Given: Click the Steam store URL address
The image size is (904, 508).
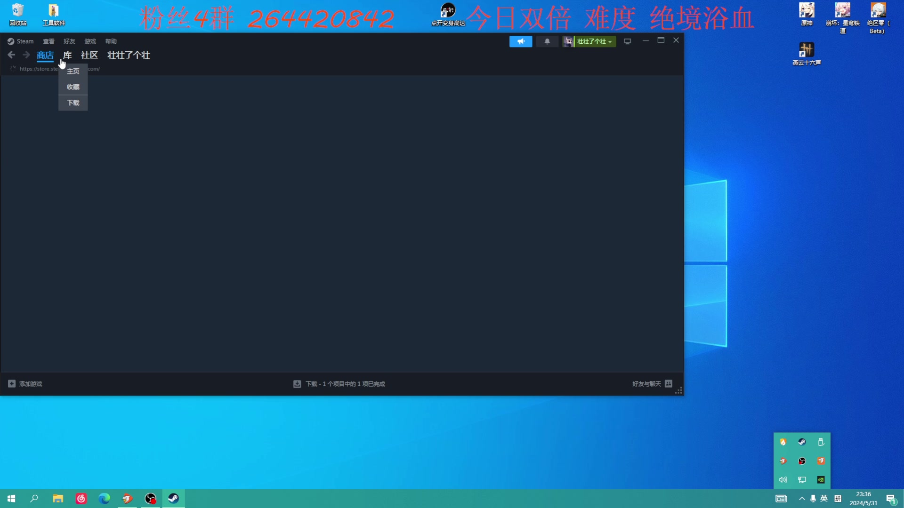Looking at the screenshot, I should point(60,69).
